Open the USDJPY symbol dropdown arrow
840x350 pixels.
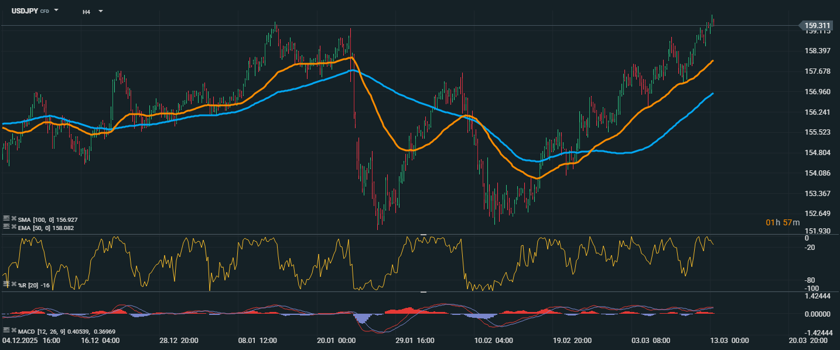click(56, 11)
